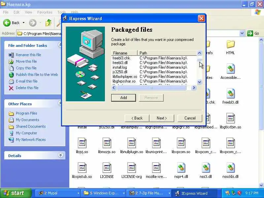Image resolution: width=264 pixels, height=198 pixels.
Task: Select nspr4.dll file icon
Action: point(181,168)
